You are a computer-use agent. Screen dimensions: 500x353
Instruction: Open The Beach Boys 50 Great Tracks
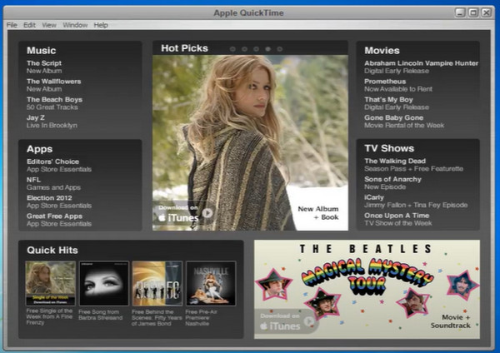click(x=54, y=103)
